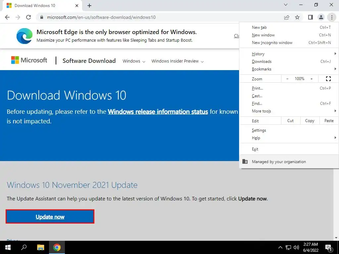Click the Microsoft logo on the page
The height and width of the screenshot is (254, 339).
[29, 60]
